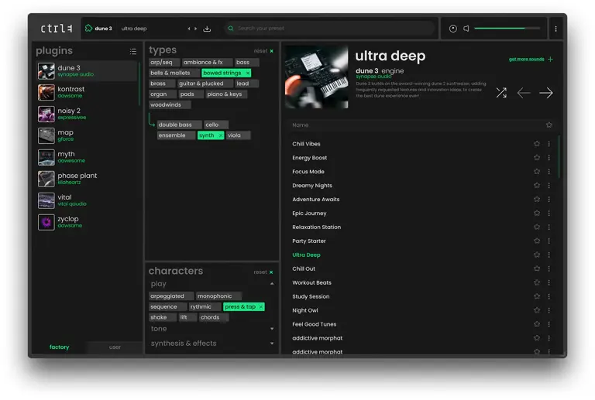Screen dimensions: 595x400
Task: Filter by the arp/seq type
Action: click(164, 62)
